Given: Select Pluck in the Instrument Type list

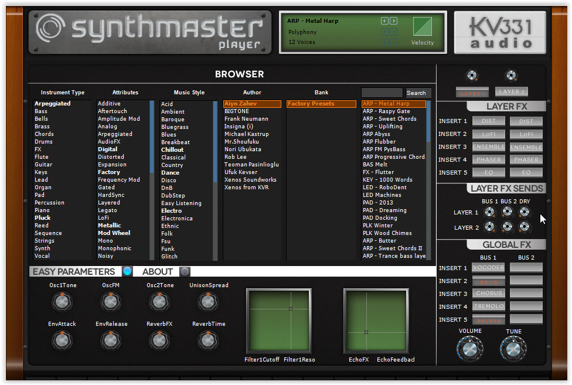Looking at the screenshot, I should tap(43, 217).
